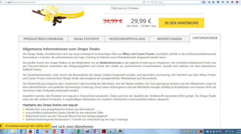This screenshot has height=134, width=241.
Task: Click the 'Highlights des Shape Shakes von egg.de' heading
Action: (x=50, y=105)
